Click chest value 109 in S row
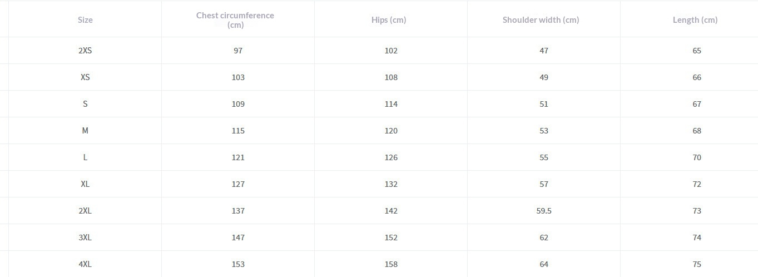758x277 pixels. tap(238, 104)
